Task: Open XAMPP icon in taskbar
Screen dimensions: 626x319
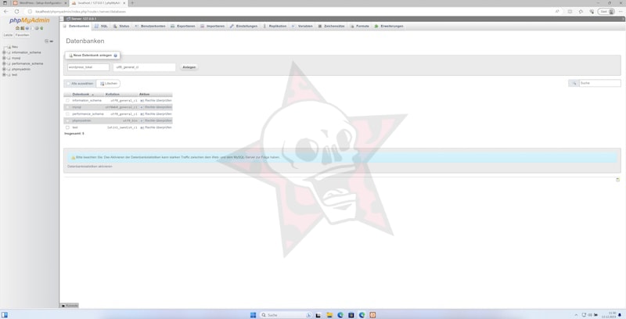Action: coord(372,315)
